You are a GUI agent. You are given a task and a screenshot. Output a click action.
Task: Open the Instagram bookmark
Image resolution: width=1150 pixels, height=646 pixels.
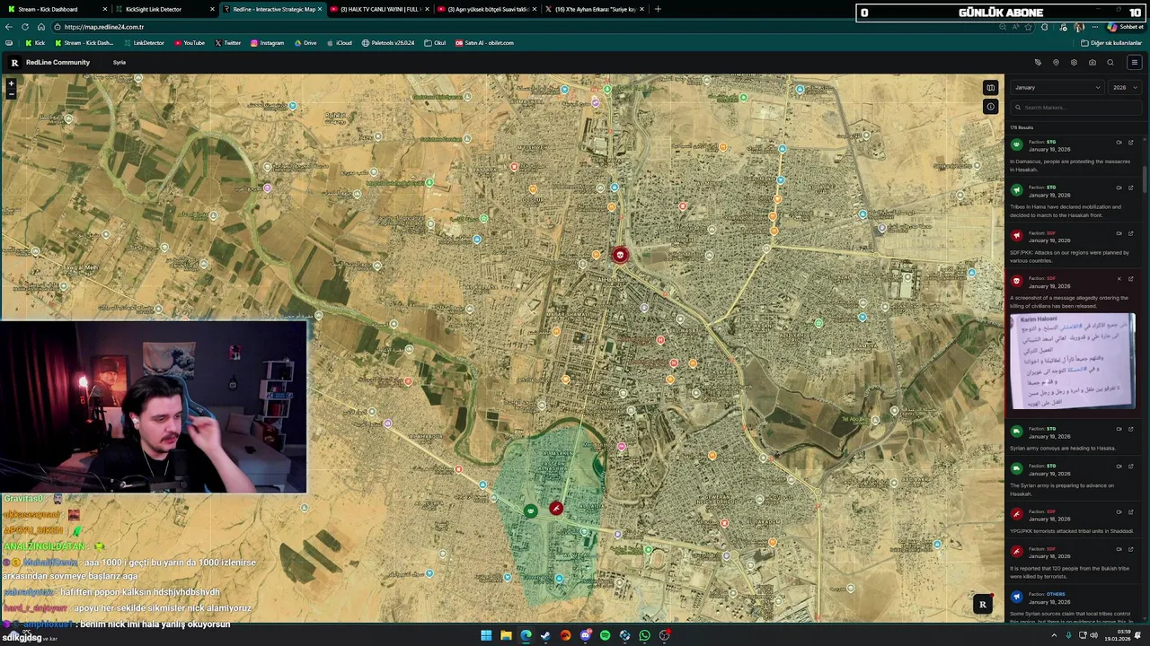[x=268, y=43]
